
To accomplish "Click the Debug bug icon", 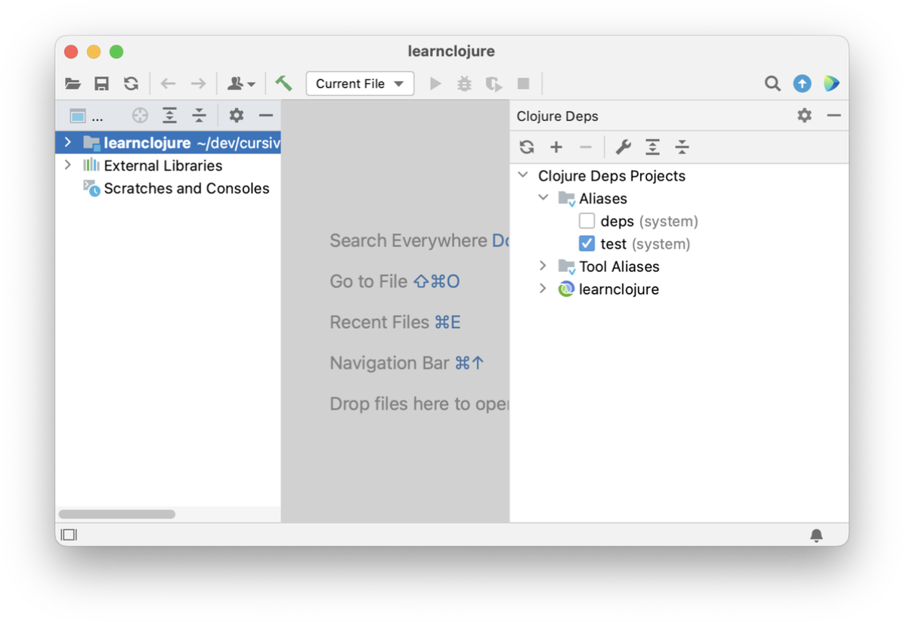I will (x=464, y=84).
